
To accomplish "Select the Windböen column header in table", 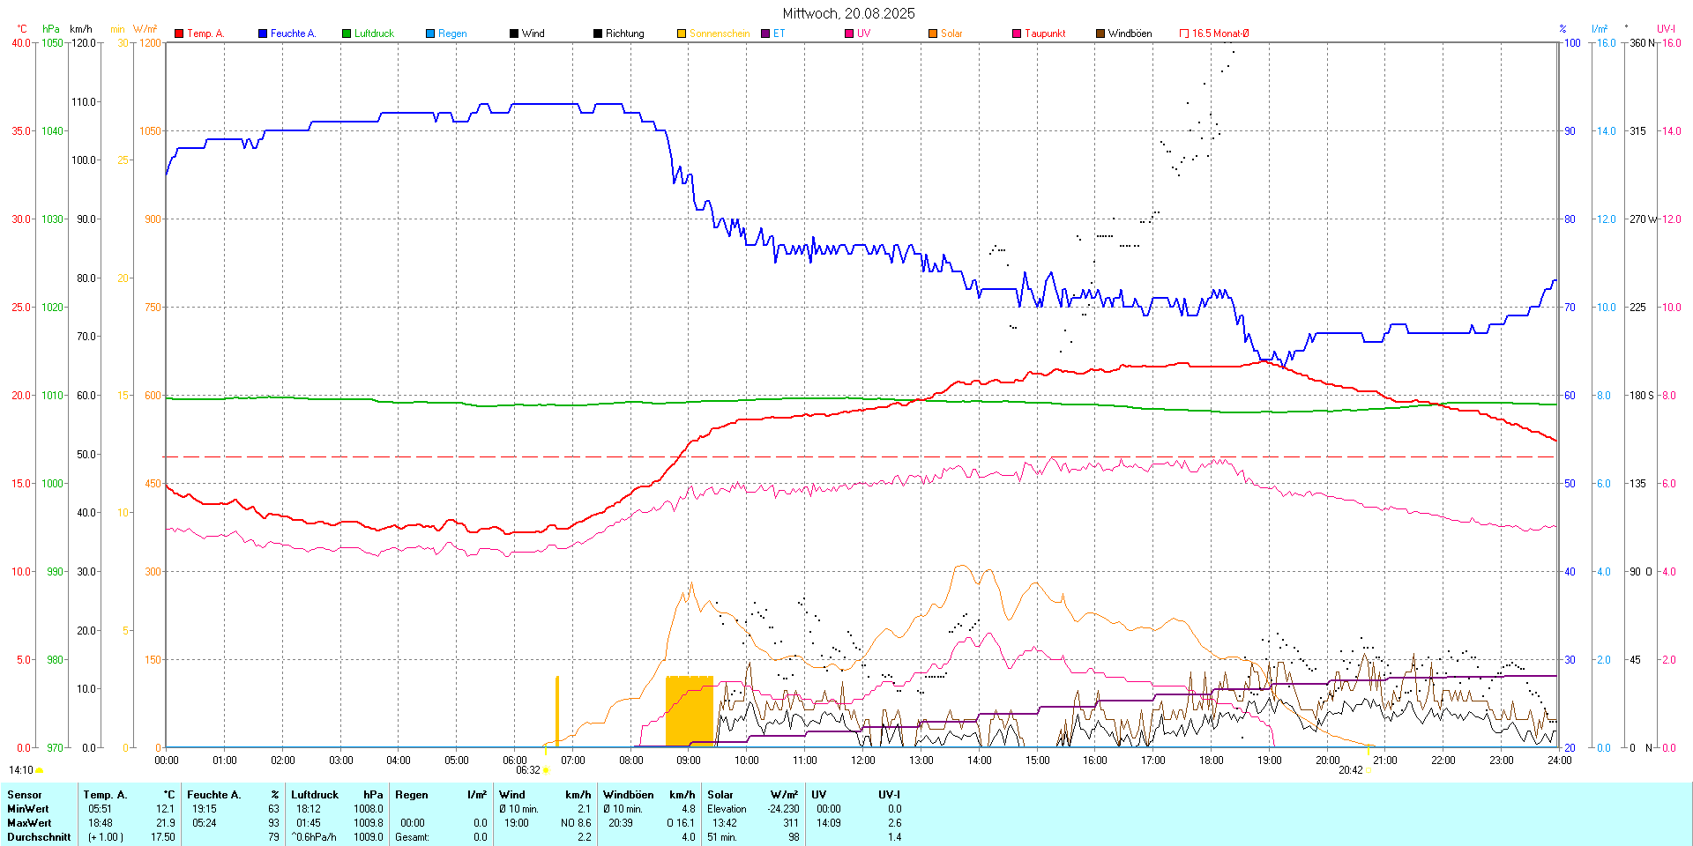I will pyautogui.click(x=628, y=795).
